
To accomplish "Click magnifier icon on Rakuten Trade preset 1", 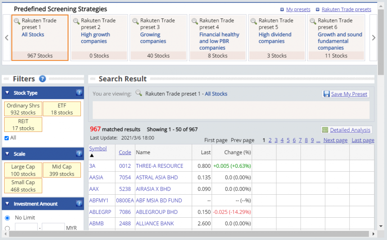I will pos(17,21).
